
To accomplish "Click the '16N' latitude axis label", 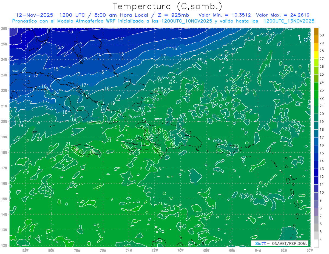I will click(x=4, y=183).
